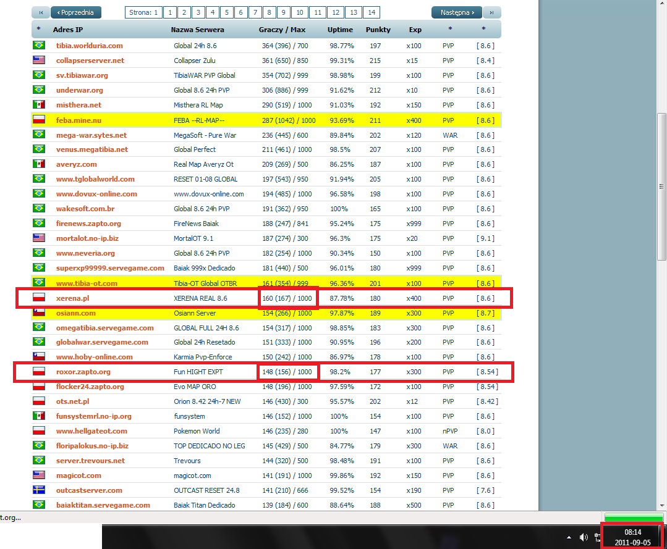Viewport: 667px width, 549px height.
Task: Sort by Graczy / Max column header
Action: pyautogui.click(x=282, y=30)
